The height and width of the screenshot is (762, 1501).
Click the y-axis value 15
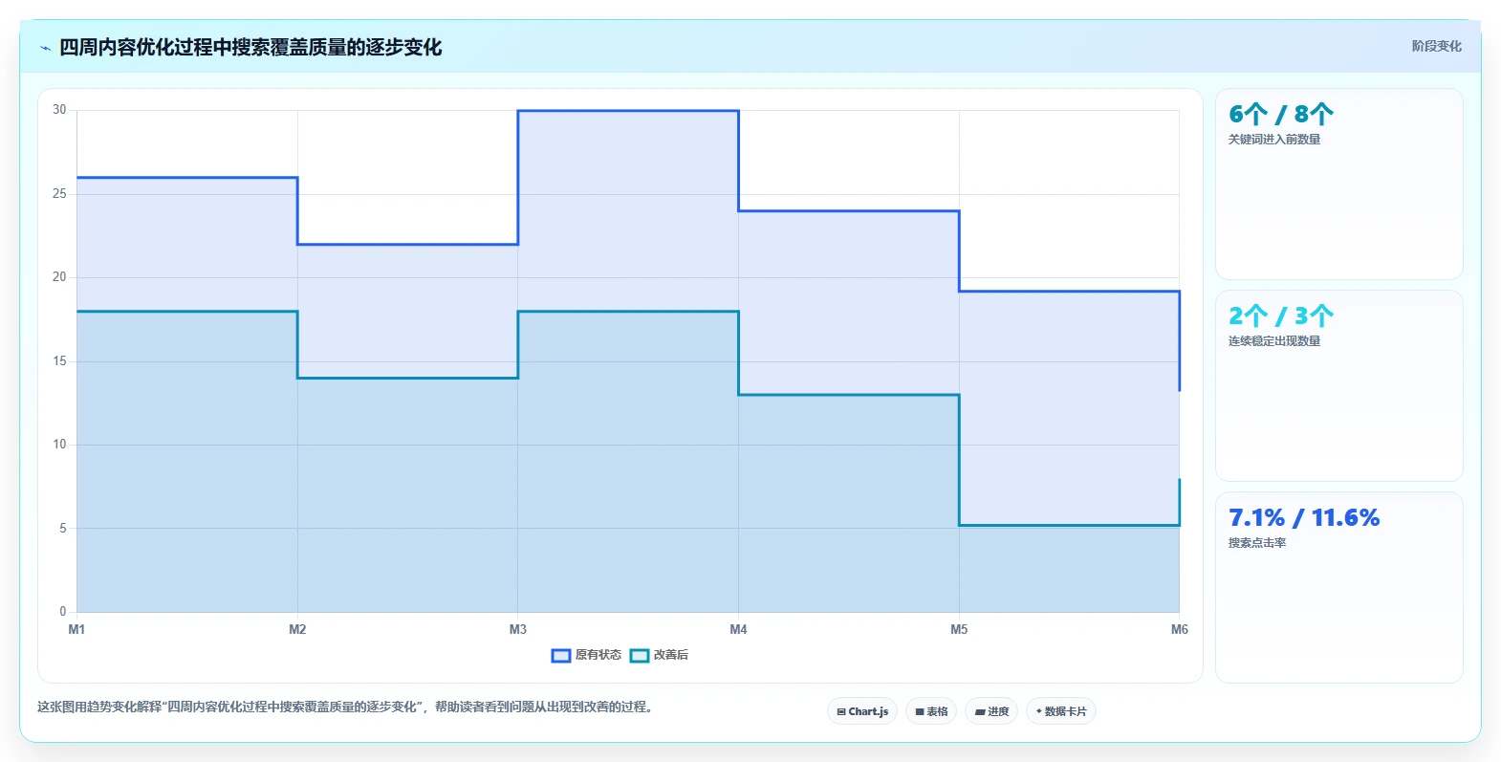tap(59, 361)
